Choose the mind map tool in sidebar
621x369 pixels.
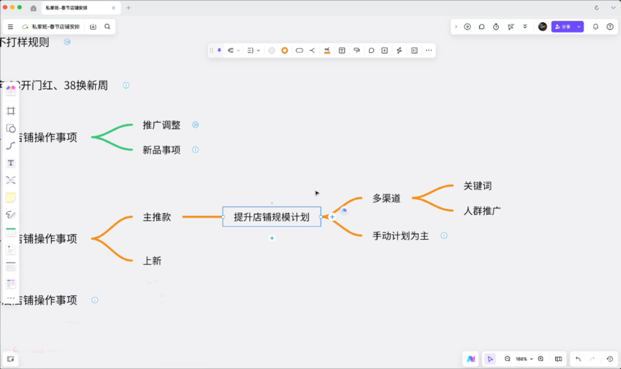(x=11, y=180)
